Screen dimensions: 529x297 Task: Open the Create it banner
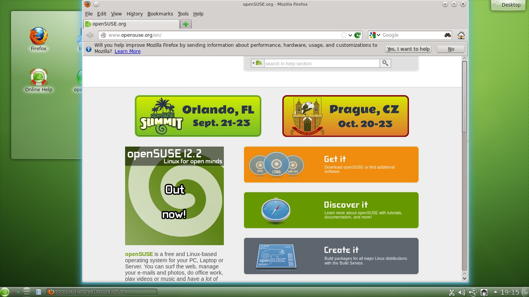tap(331, 256)
